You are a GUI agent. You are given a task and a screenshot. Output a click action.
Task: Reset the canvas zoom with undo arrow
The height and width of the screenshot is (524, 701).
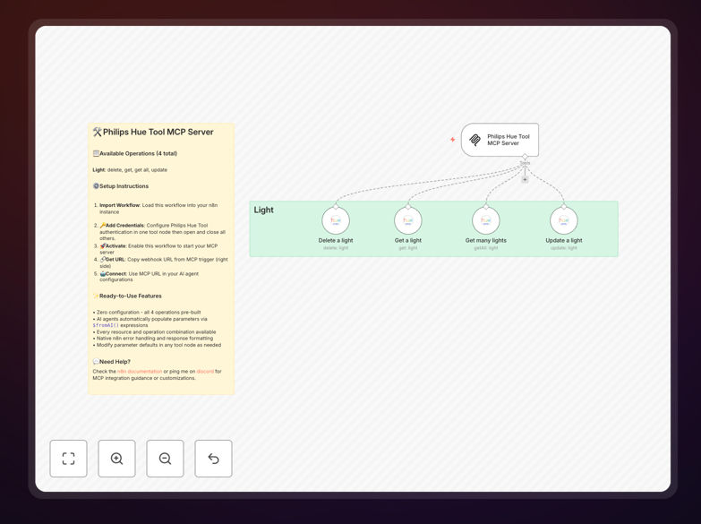pos(213,459)
